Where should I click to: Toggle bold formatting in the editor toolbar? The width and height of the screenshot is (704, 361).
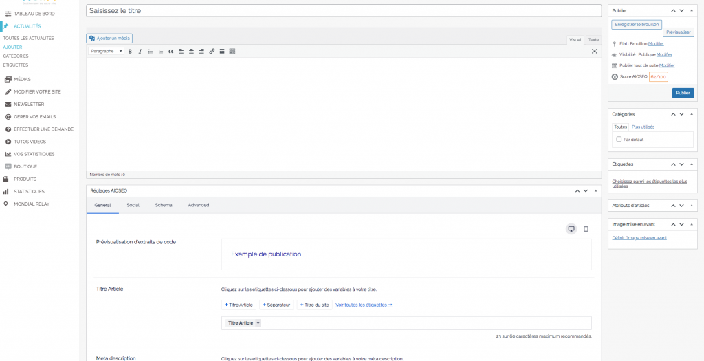pyautogui.click(x=130, y=52)
